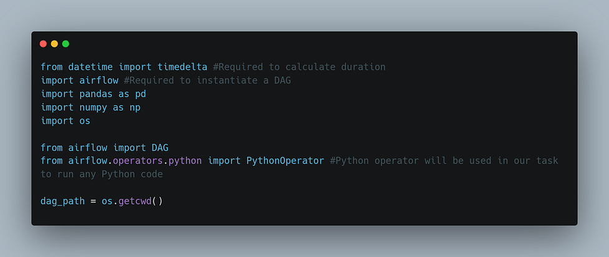Click the comment 'Required to instantiate a DAG'
The width and height of the screenshot is (609, 257).
[x=207, y=80]
